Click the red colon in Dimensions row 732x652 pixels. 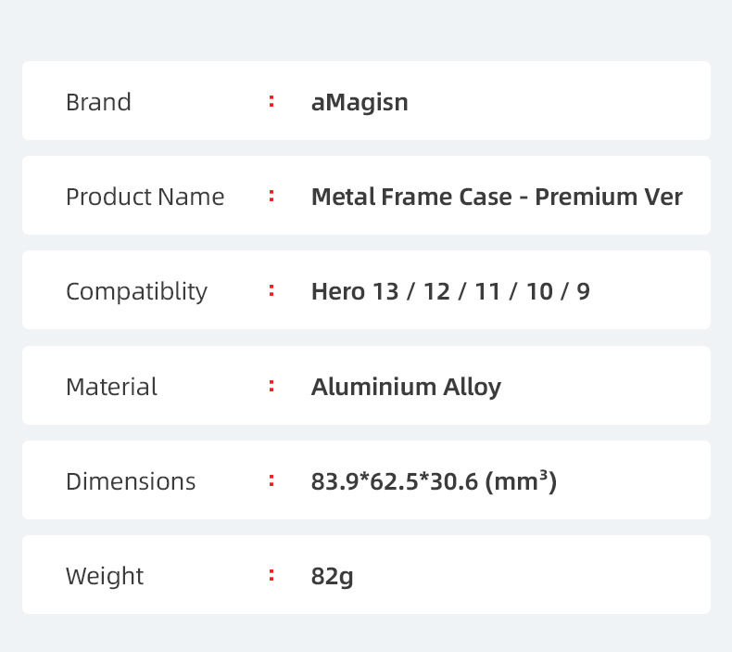coord(271,480)
